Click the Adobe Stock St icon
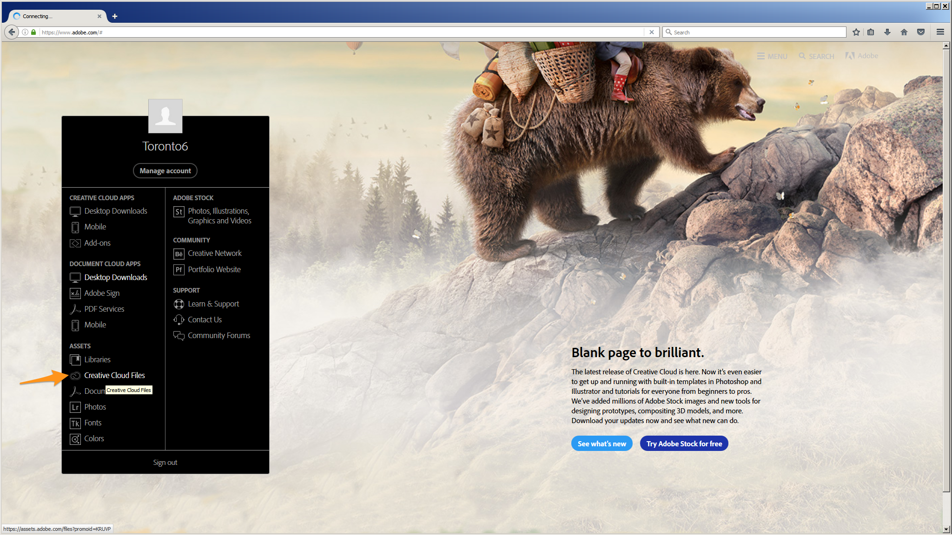Viewport: 952px width, 535px height. pos(178,212)
